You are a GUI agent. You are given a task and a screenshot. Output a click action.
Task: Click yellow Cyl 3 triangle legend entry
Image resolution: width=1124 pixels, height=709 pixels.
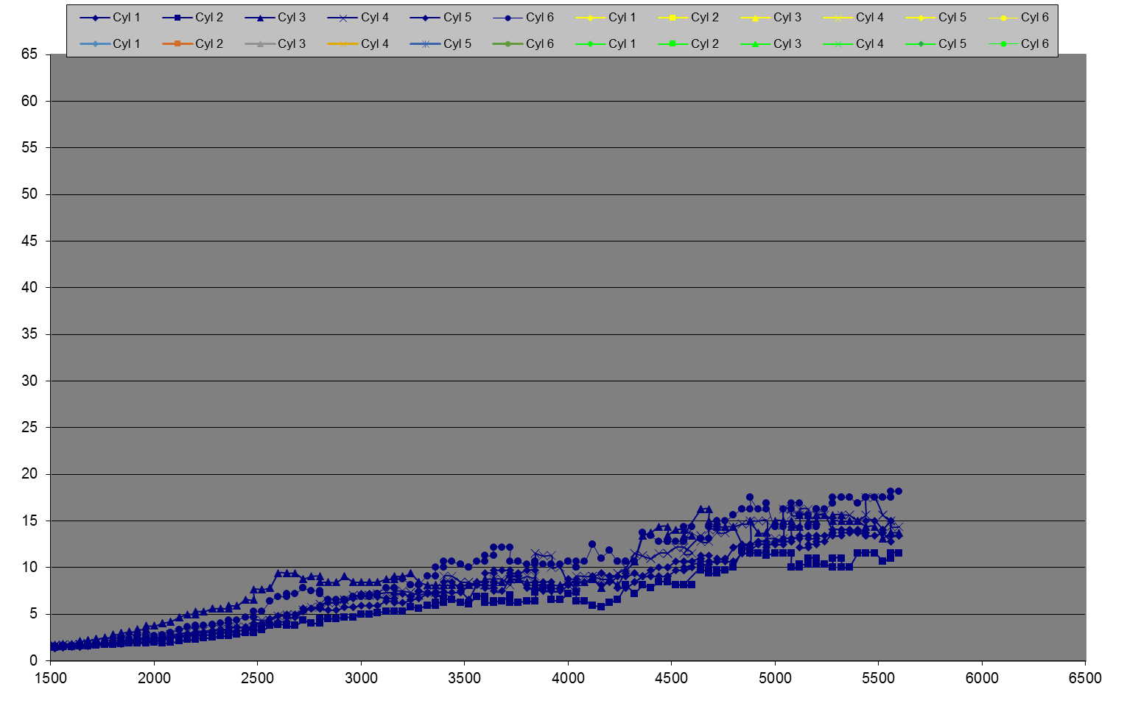(770, 18)
